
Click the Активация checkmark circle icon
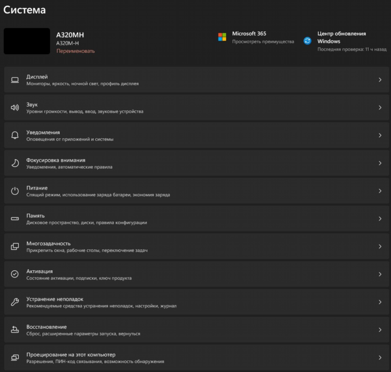(15, 274)
